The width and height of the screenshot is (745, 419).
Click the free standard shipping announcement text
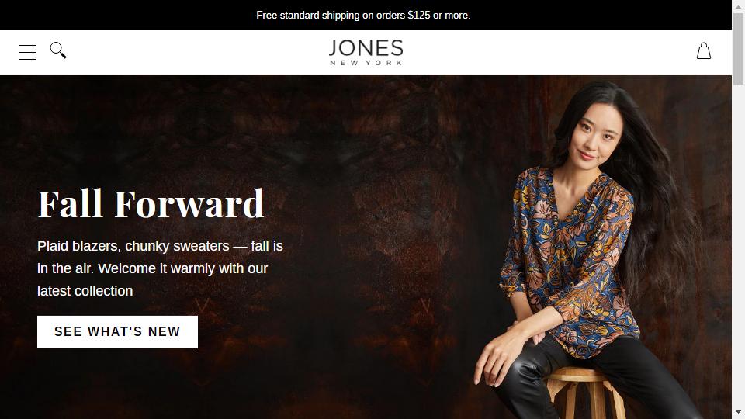363,16
